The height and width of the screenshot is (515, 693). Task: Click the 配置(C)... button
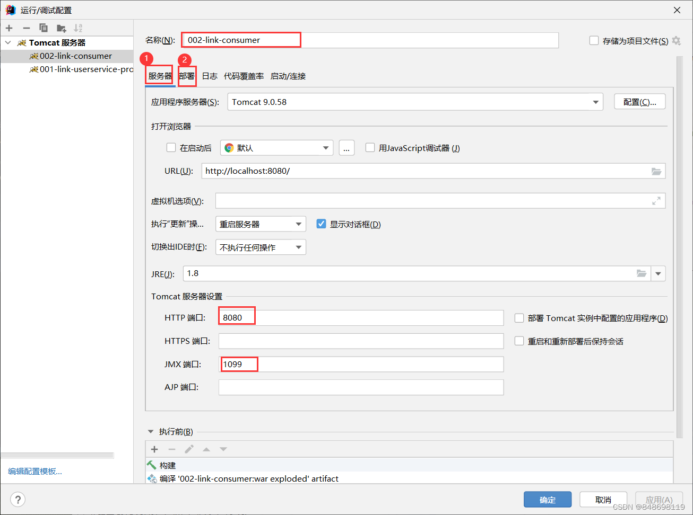[640, 102]
